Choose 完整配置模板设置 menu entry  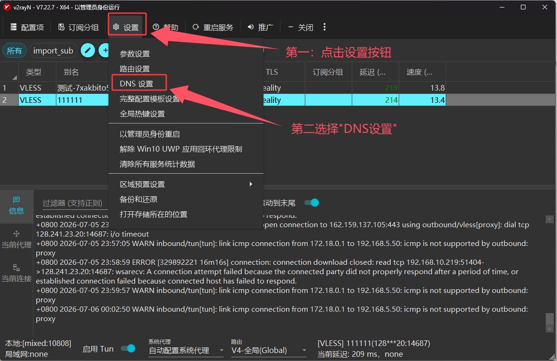186,99
